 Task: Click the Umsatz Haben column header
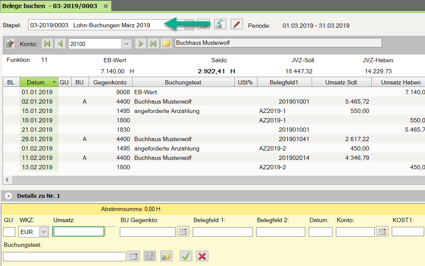click(x=398, y=82)
